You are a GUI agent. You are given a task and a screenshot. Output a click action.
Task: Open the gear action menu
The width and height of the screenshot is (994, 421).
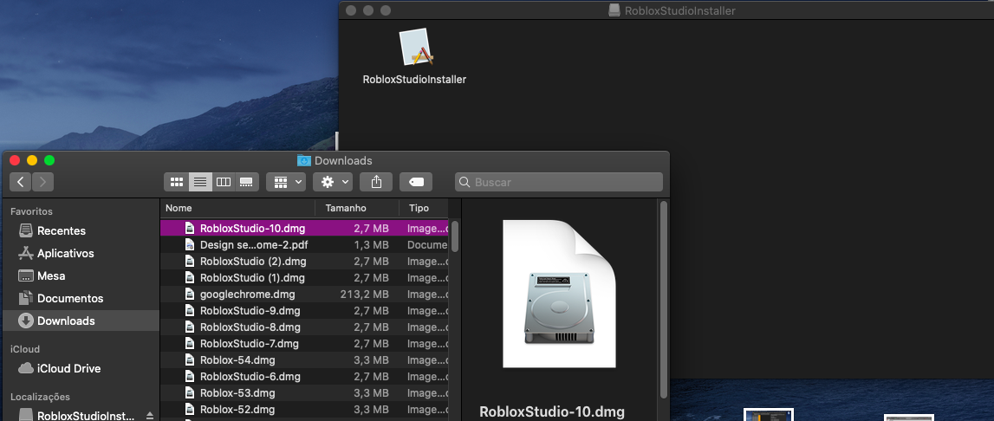(332, 182)
